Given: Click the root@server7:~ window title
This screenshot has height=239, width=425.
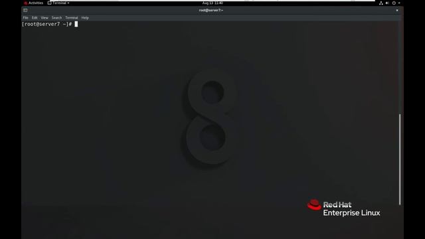Looking at the screenshot, I should click(211, 11).
